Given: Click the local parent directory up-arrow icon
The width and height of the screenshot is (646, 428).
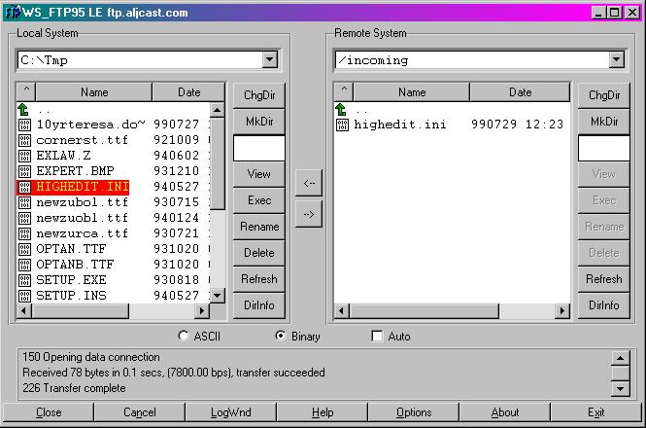Looking at the screenshot, I should tap(23, 109).
